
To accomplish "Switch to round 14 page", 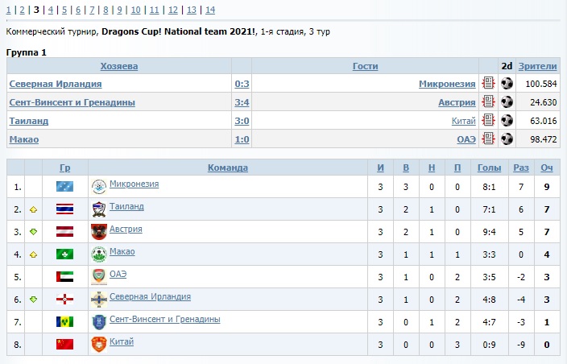I will (x=210, y=10).
